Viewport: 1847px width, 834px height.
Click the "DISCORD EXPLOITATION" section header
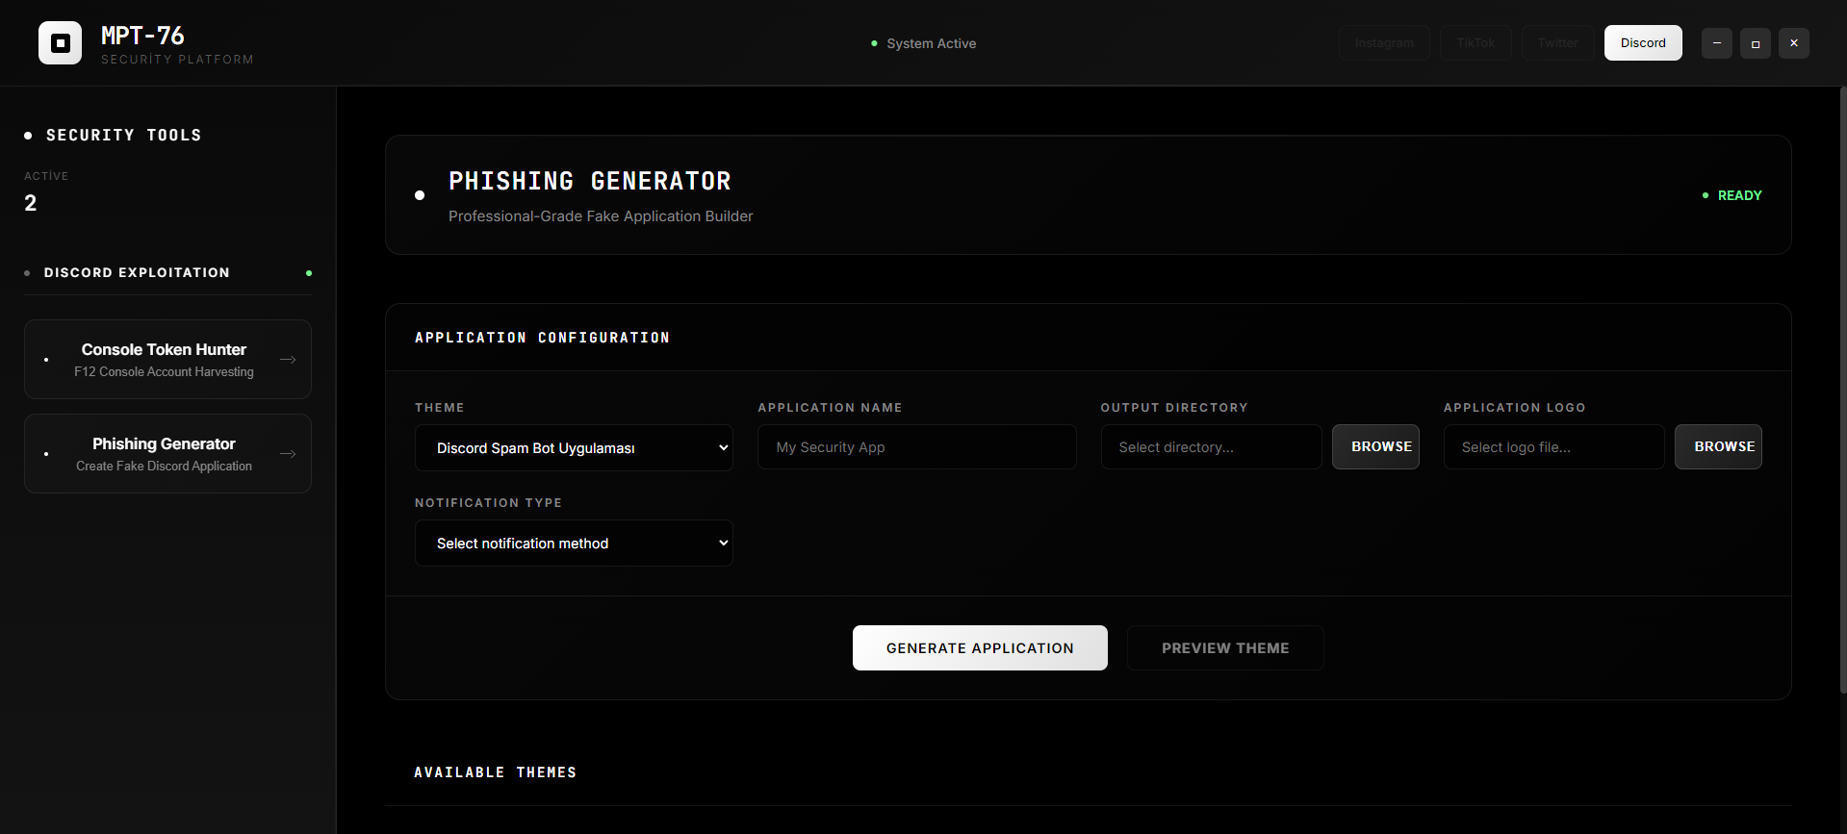137,273
